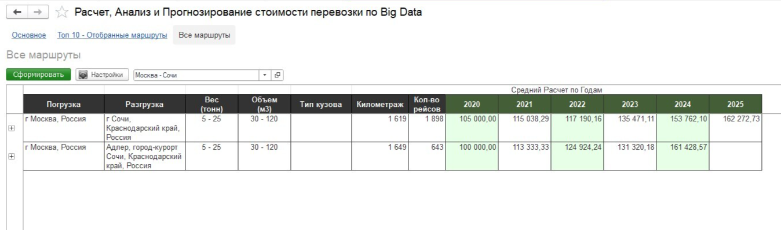Viewport: 781px width, 230px height.
Task: Click the forward navigation arrow
Action: [37, 12]
